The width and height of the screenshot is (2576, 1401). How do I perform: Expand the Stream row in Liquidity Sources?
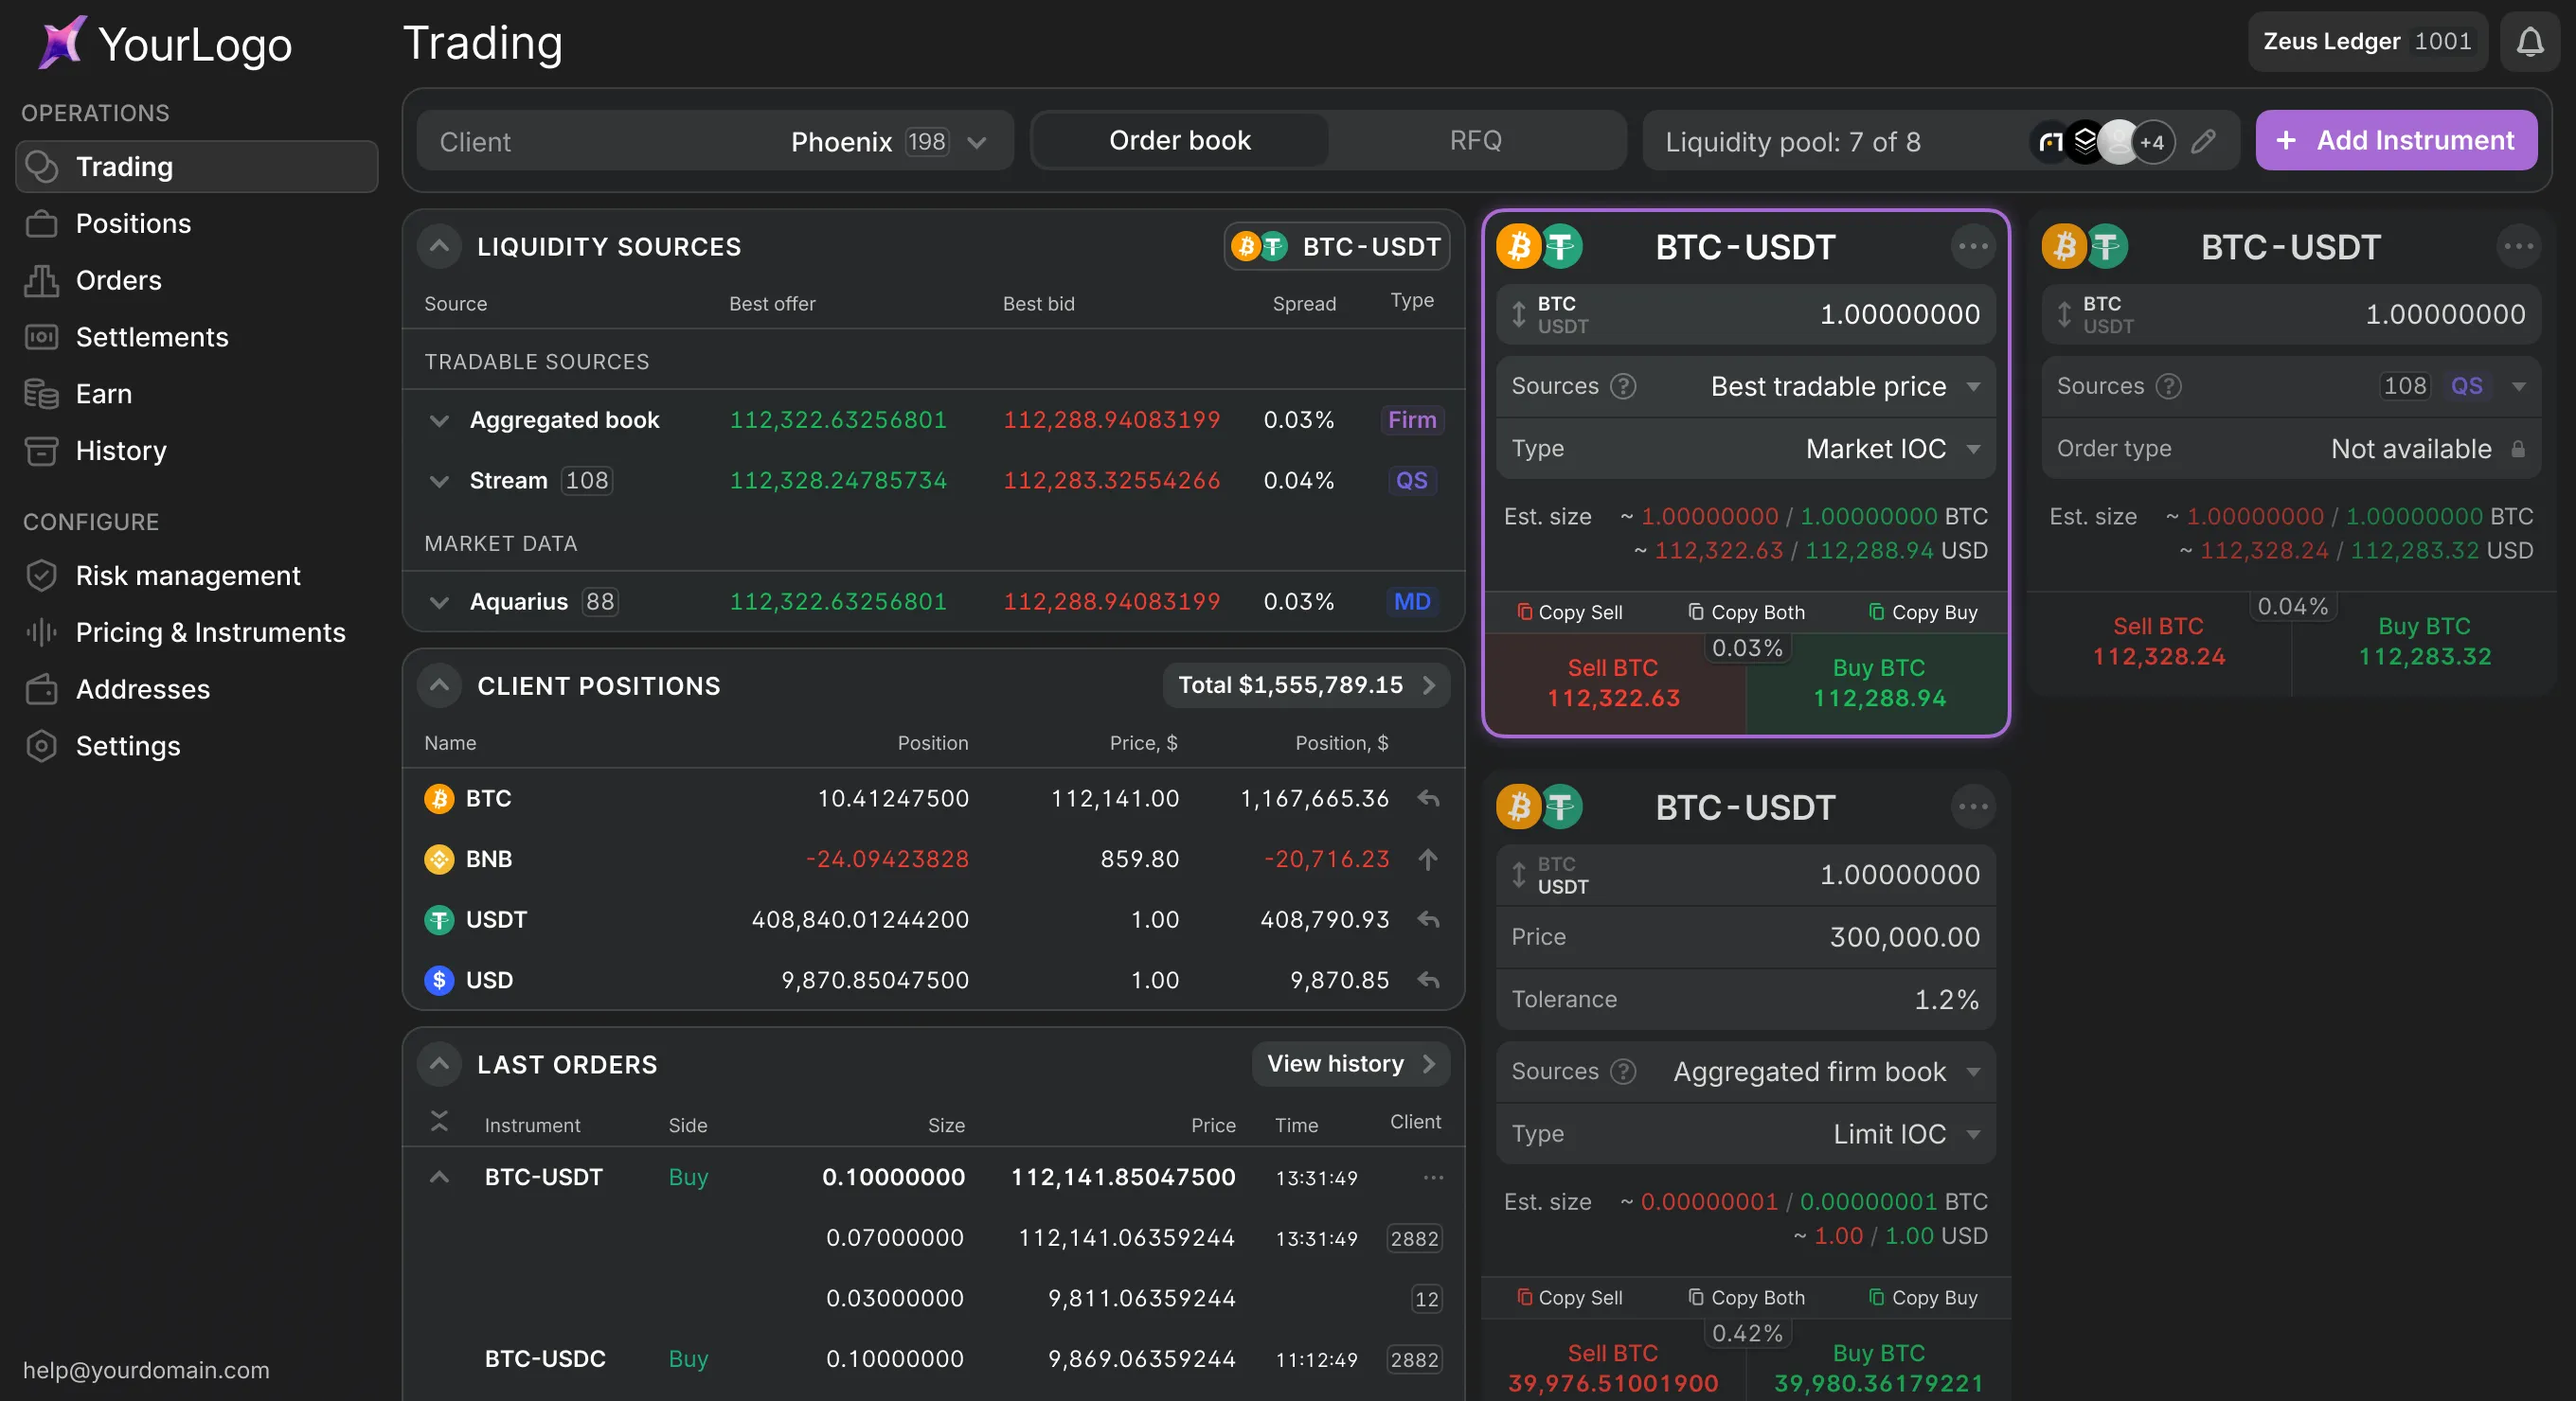(440, 481)
